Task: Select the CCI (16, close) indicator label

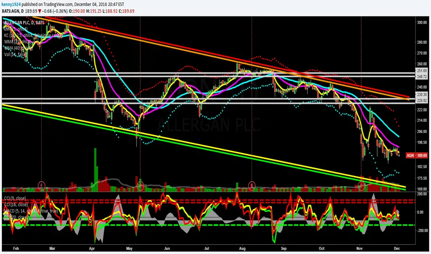Action: [x=16, y=205]
